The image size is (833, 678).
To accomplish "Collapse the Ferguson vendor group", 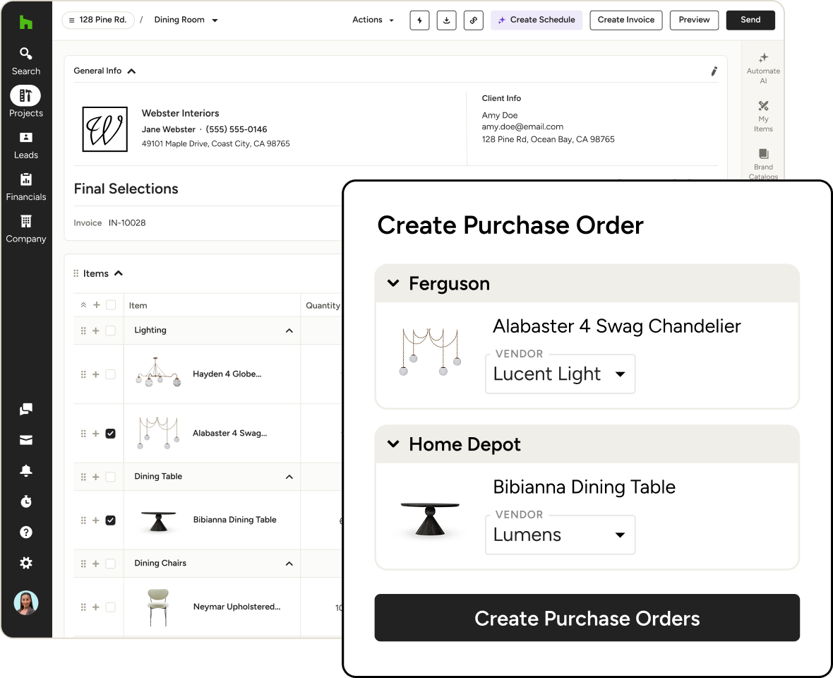I will (393, 283).
